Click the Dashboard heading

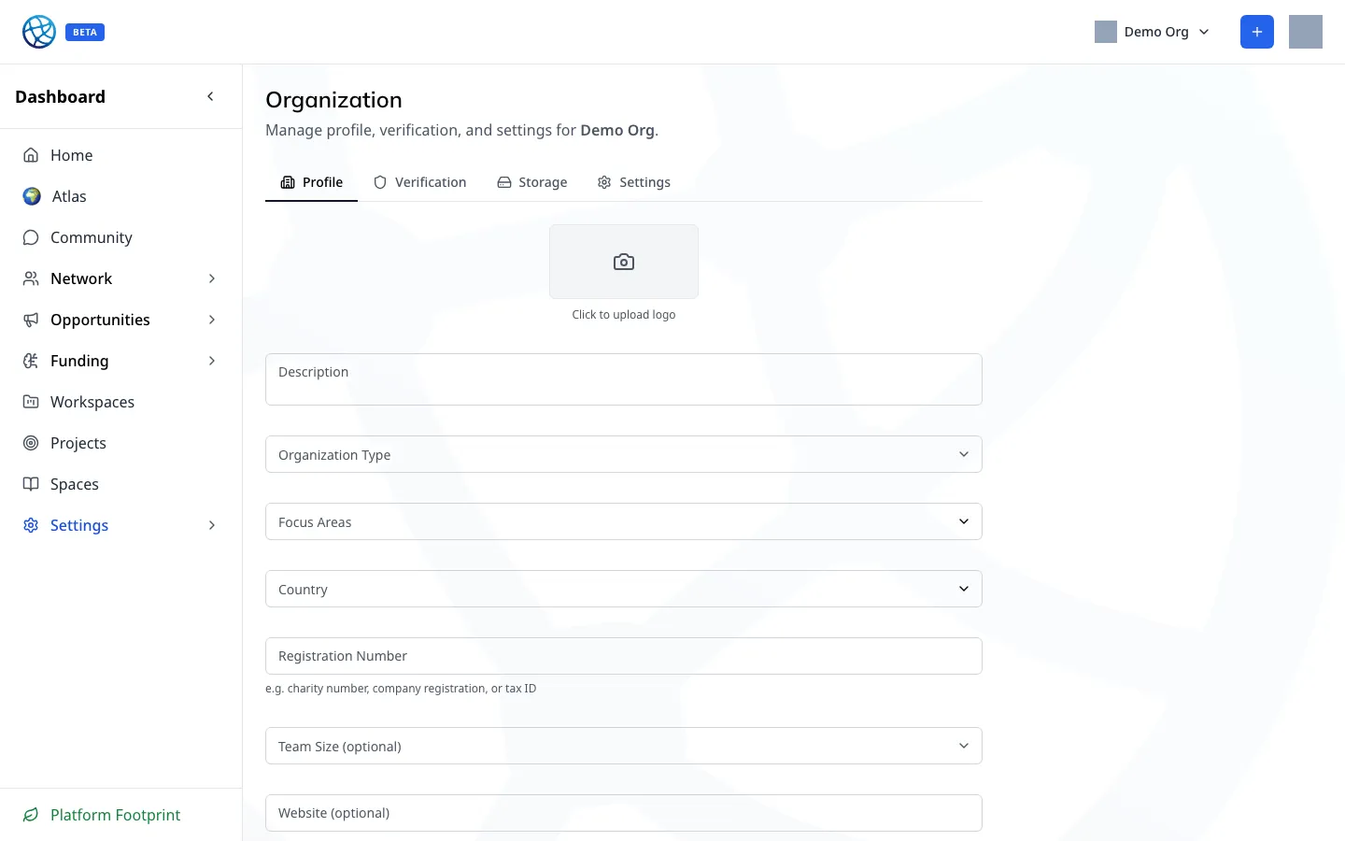coord(60,96)
